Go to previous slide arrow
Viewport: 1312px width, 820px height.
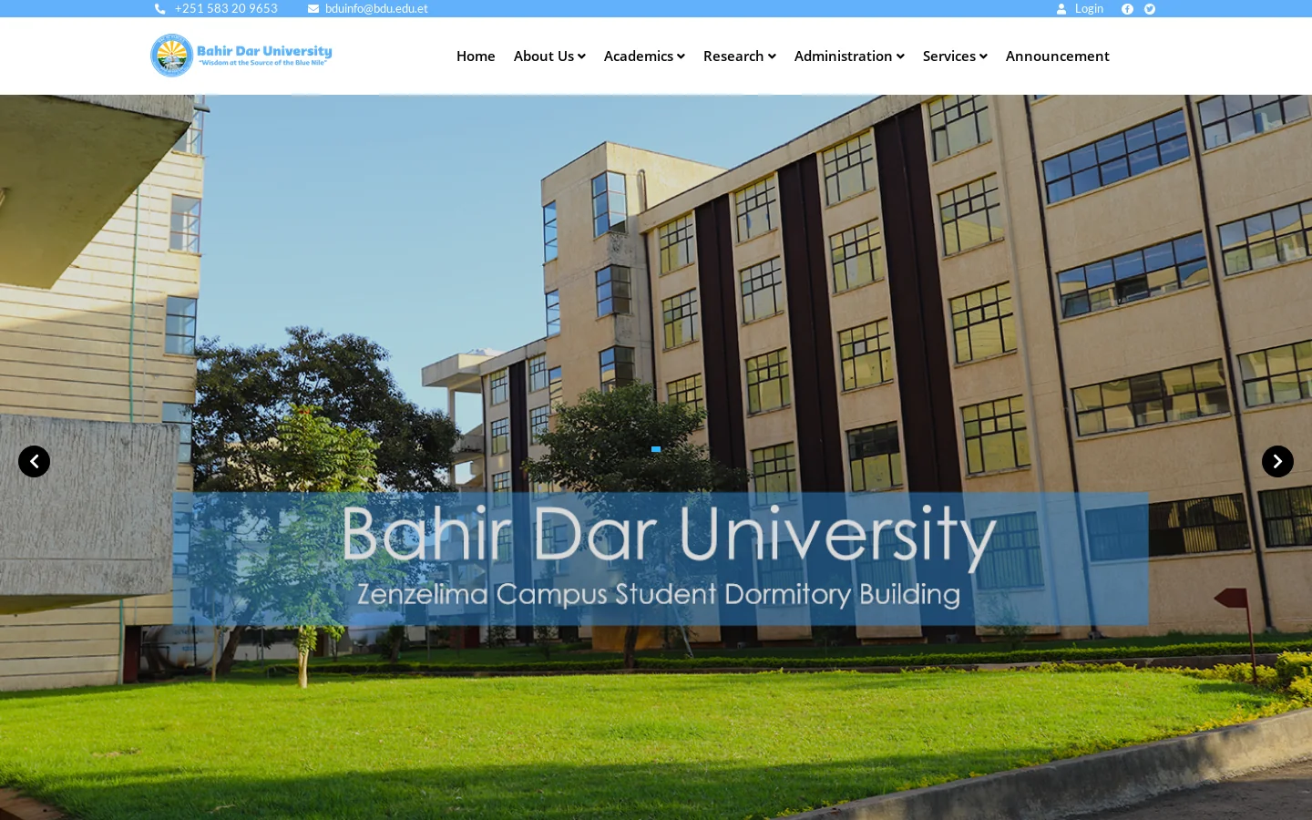[x=35, y=461]
